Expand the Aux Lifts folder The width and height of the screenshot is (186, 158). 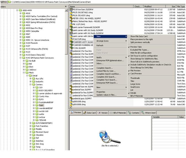(30, 78)
